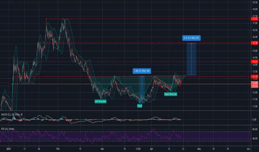This screenshot has height=152, width=259.
Task: Click the 18.00 price scale value
Action: [x=255, y=9]
